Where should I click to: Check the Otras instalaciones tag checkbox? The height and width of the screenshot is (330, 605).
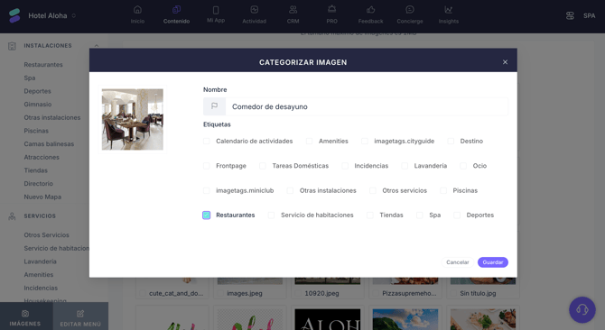[290, 190]
